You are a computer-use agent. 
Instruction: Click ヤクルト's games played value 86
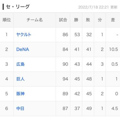point(65,35)
